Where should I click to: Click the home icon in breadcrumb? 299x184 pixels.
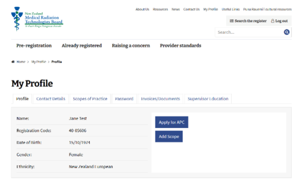[x=13, y=62]
